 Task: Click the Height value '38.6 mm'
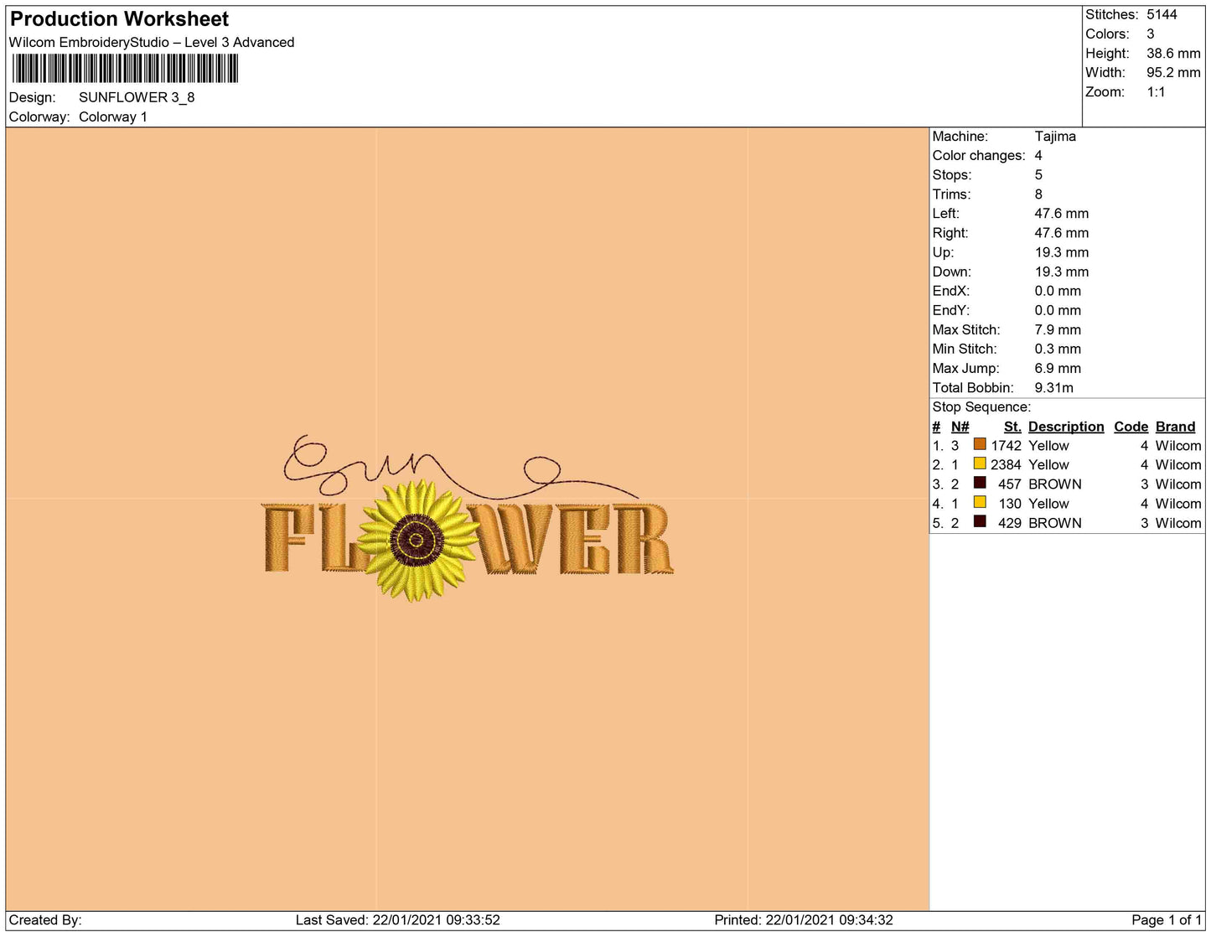[x=1173, y=53]
